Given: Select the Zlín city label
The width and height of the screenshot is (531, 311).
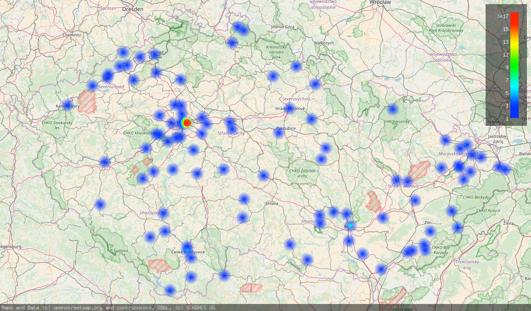Looking at the screenshot, I should click(428, 223).
